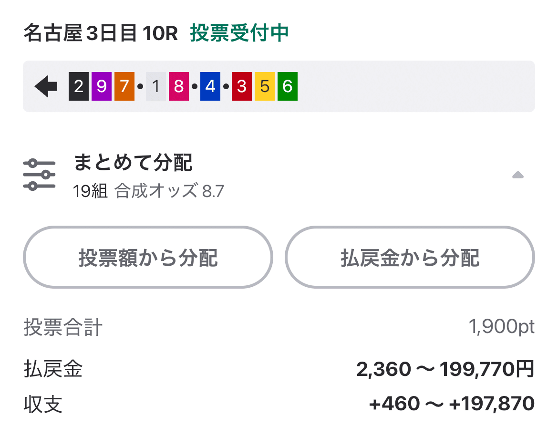Select the green number 6 badge

[x=289, y=86]
